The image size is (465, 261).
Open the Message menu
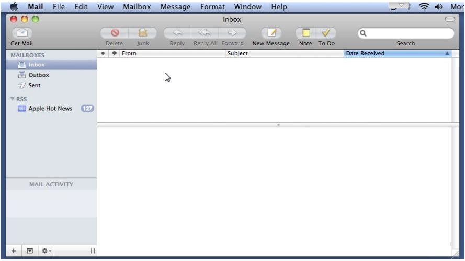click(x=176, y=6)
